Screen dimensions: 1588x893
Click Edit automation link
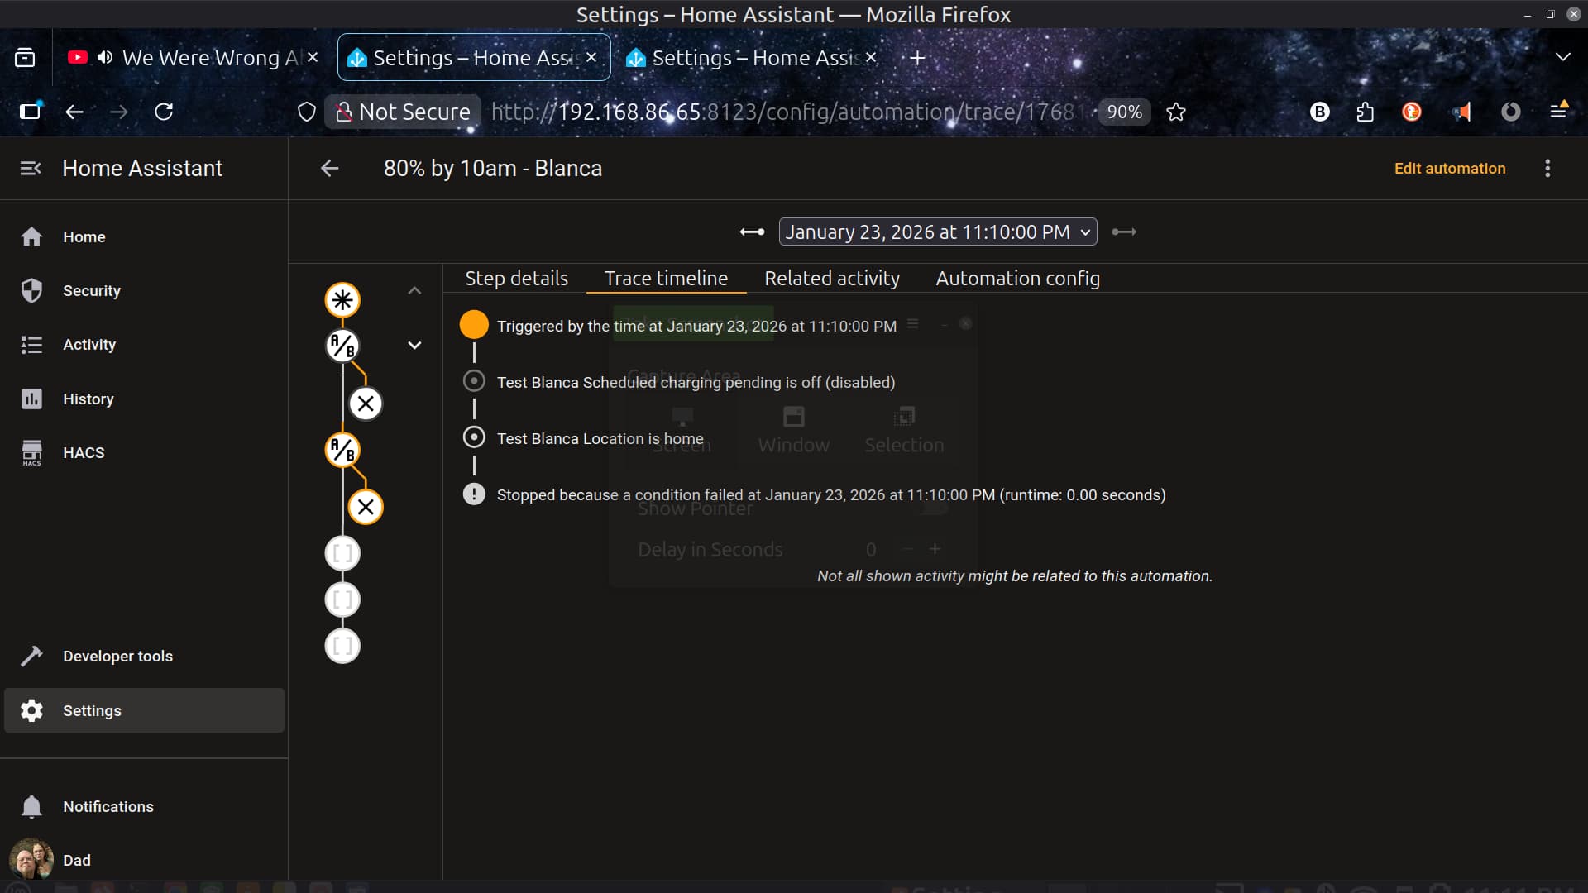(1449, 169)
